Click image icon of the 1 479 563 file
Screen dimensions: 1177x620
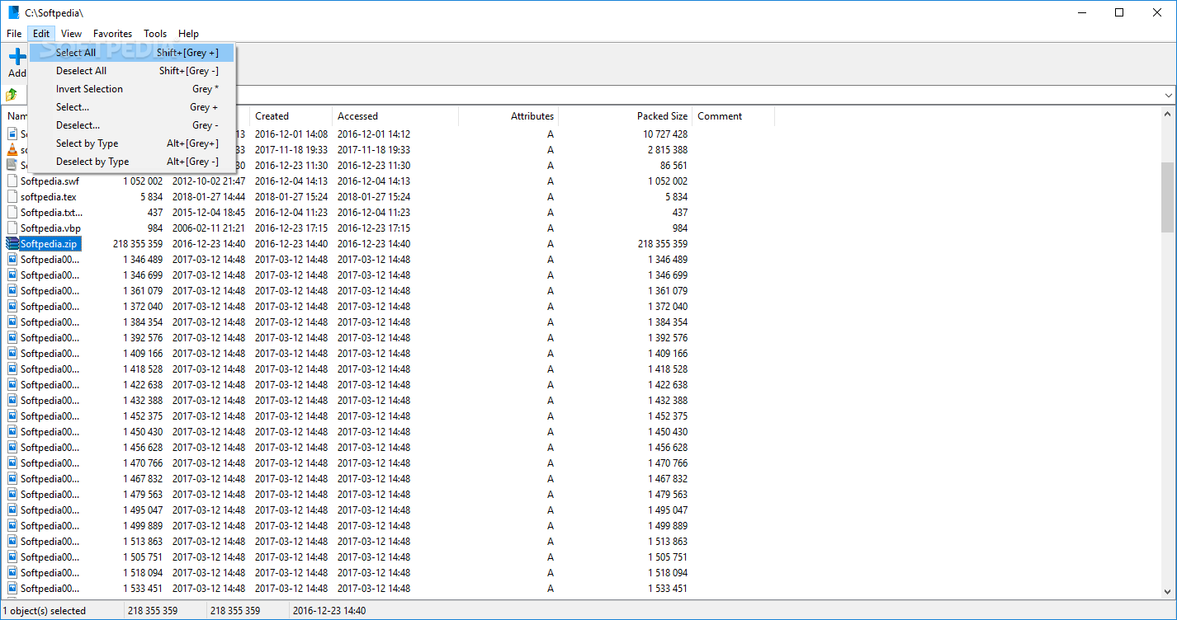pos(12,494)
